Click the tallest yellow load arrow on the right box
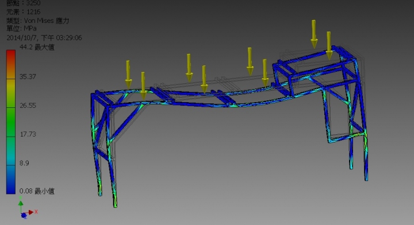 [x=314, y=34]
